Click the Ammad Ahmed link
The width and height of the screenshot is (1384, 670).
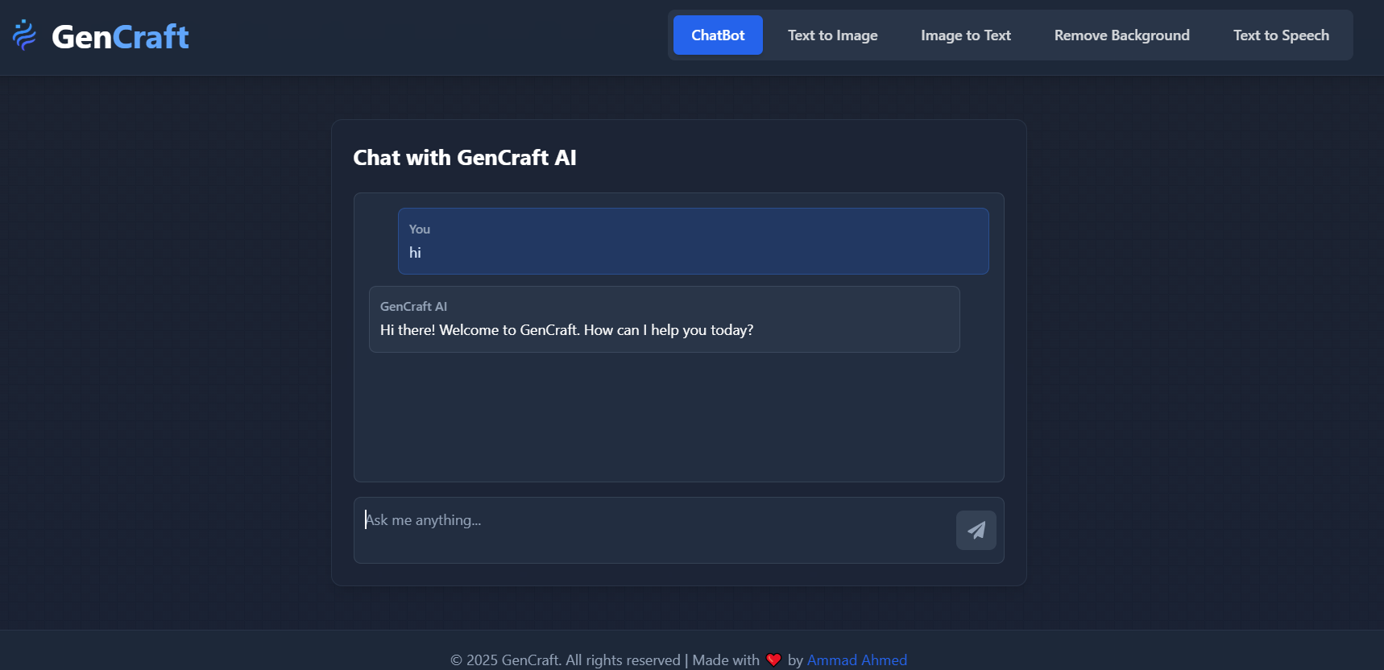point(856,659)
